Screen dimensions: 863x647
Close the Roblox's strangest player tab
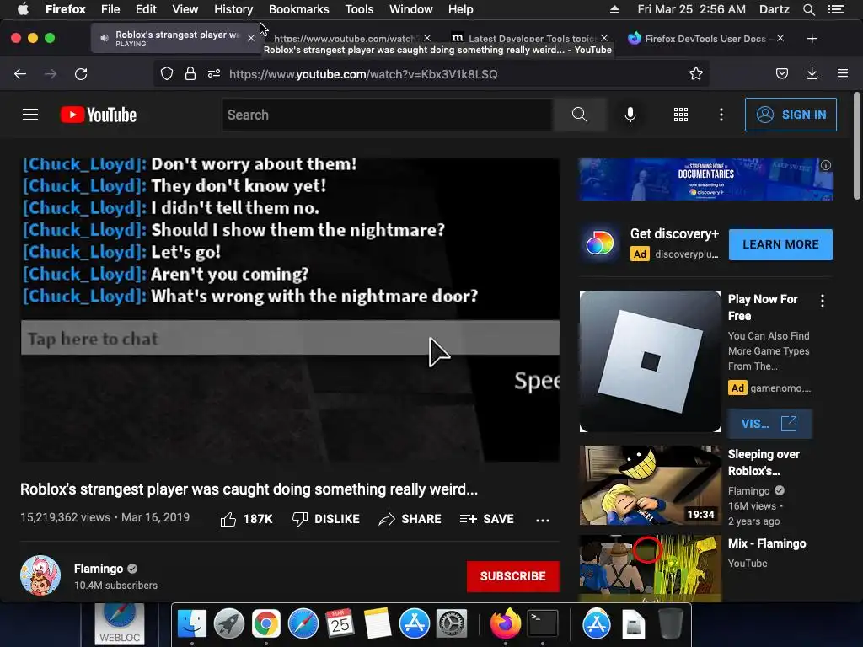(251, 38)
